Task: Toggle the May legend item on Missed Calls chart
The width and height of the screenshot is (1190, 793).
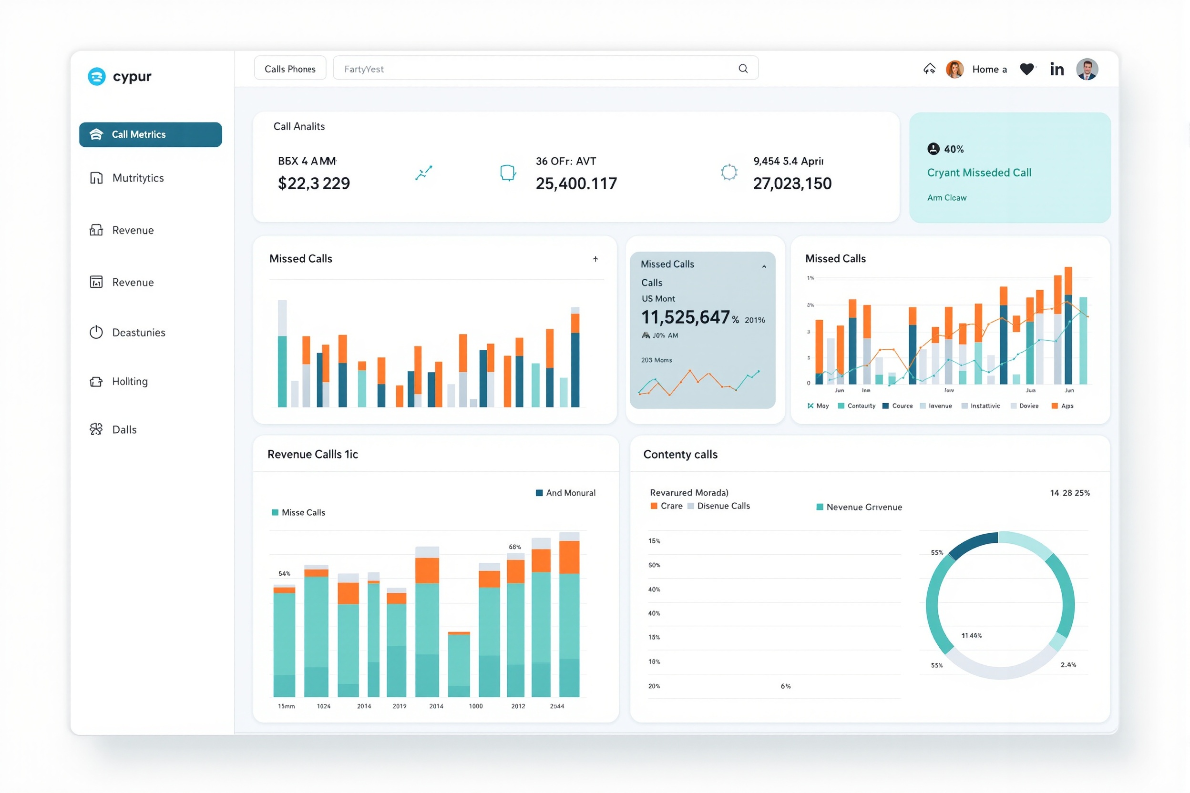Action: (x=818, y=406)
